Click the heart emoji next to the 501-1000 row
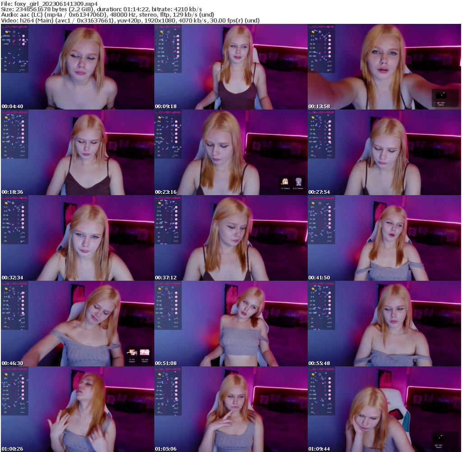Screen dimensions: 462x452 (x=23, y=40)
